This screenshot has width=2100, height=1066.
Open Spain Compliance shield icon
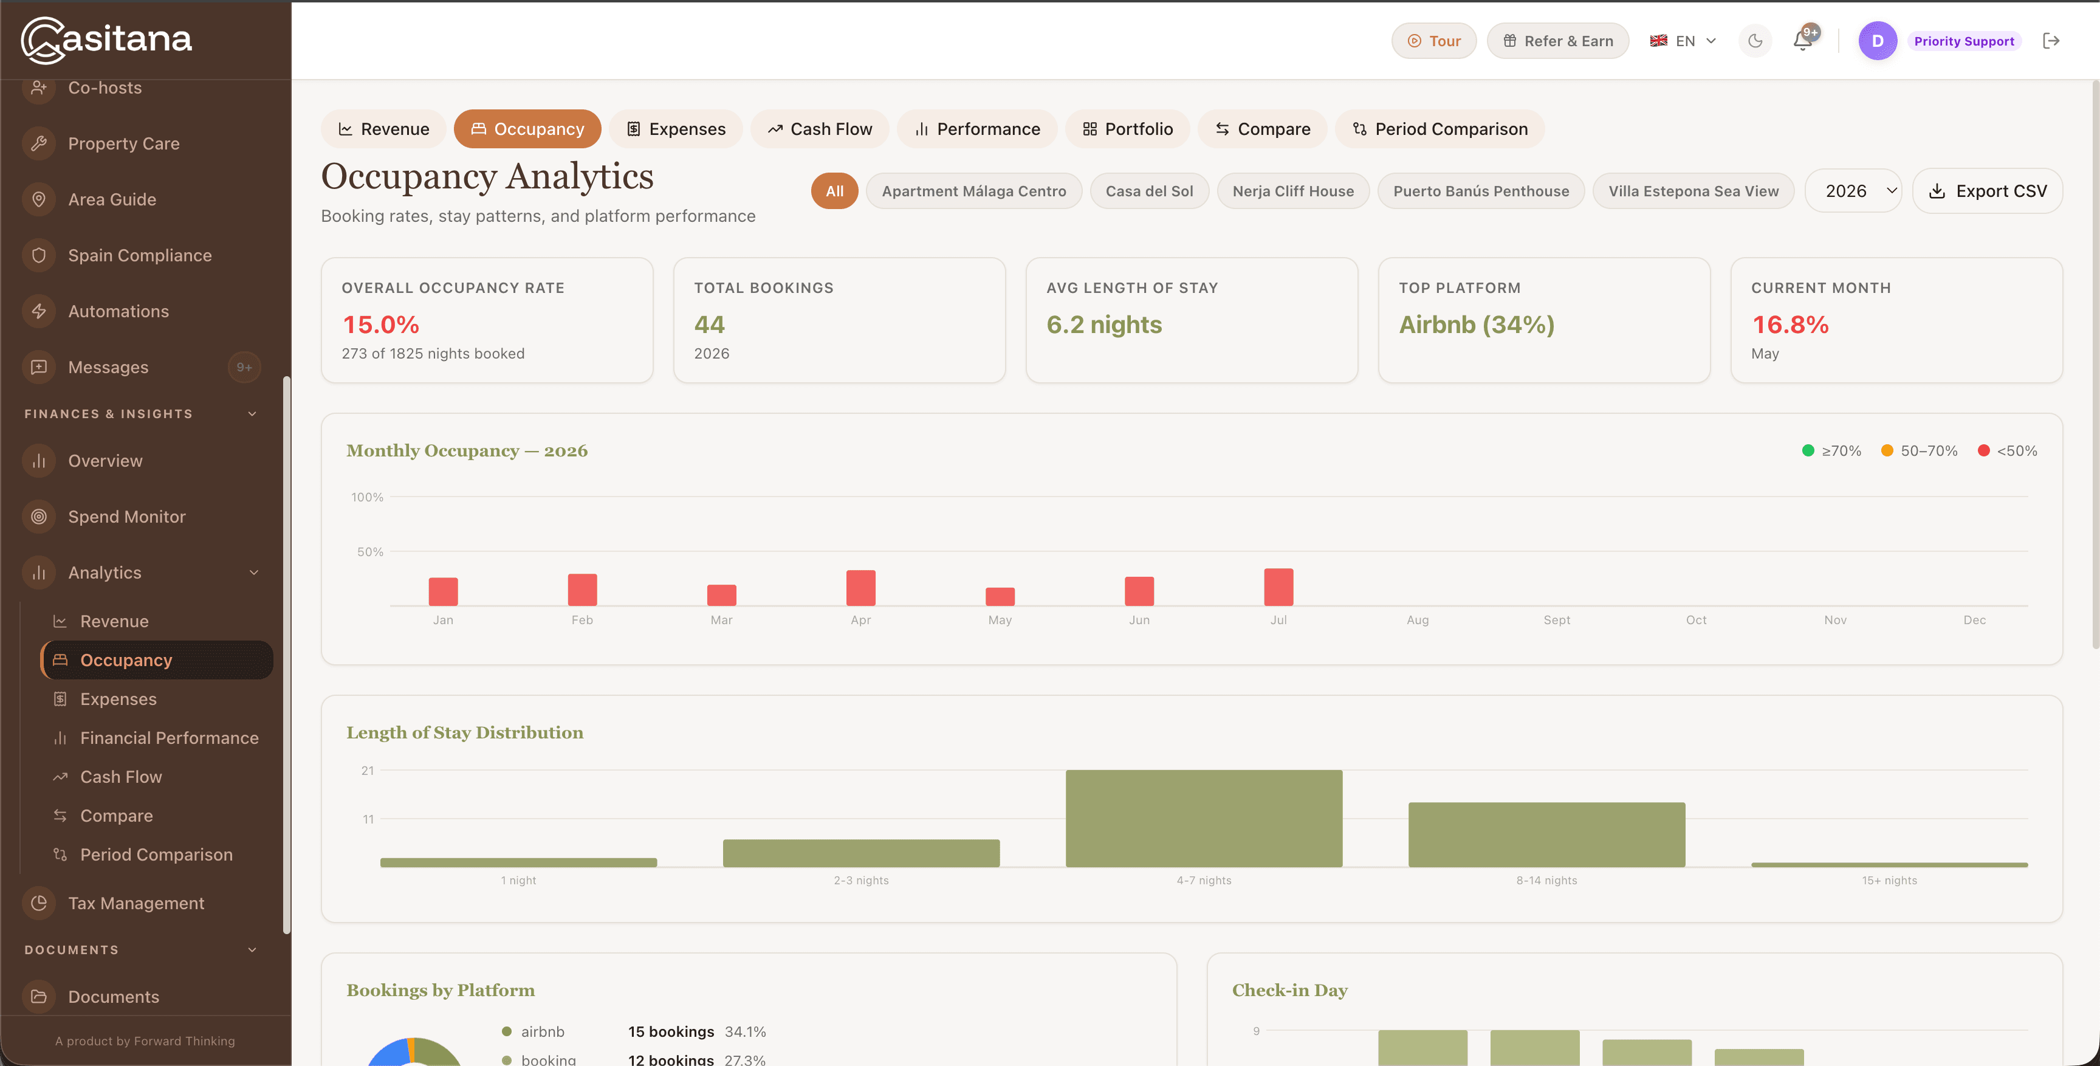(38, 255)
